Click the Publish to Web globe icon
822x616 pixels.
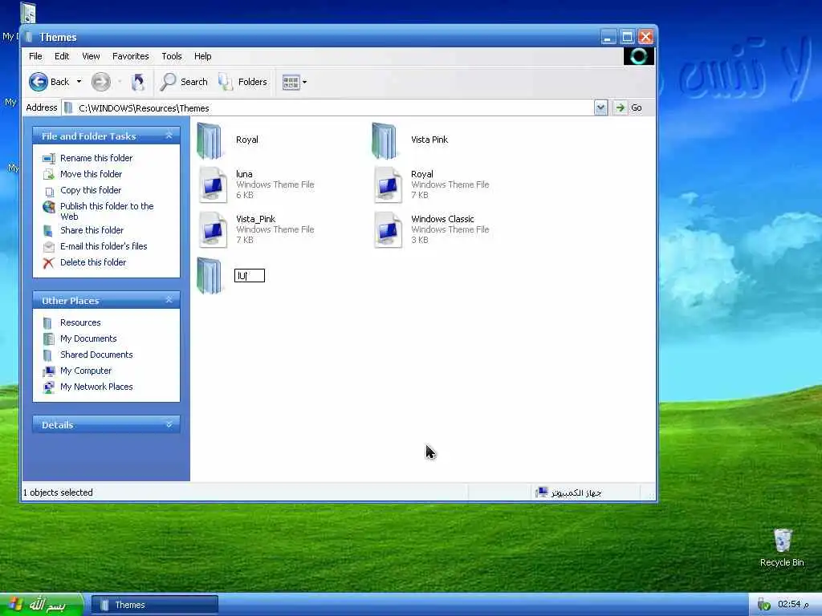point(49,207)
